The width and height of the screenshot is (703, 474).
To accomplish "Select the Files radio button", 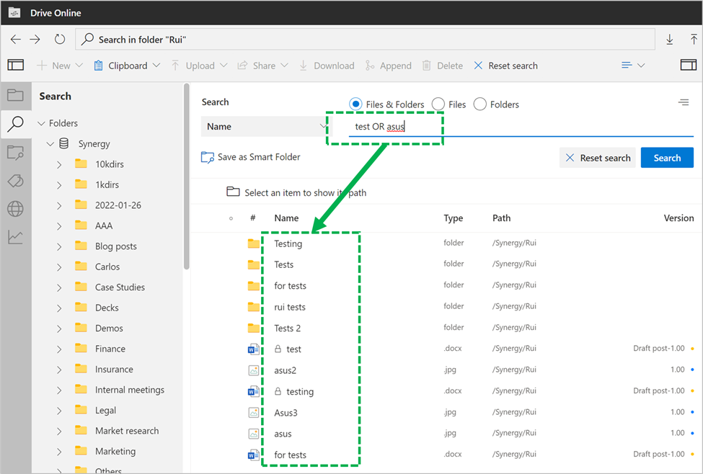I will 438,104.
